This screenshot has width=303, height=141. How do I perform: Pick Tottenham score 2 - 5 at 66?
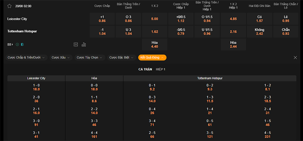tap(152, 135)
